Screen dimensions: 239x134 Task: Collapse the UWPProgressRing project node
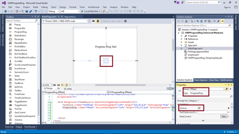179,33
